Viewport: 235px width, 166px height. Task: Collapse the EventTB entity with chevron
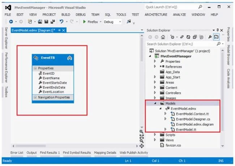(x=69, y=58)
